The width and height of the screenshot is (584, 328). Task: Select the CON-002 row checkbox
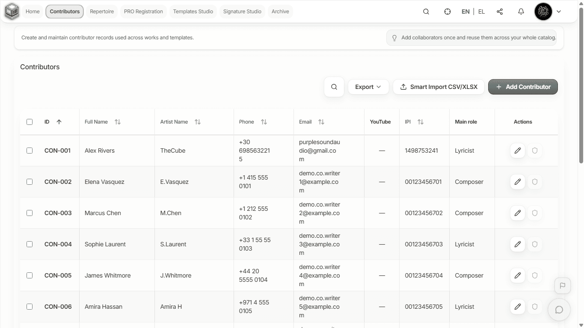(30, 182)
